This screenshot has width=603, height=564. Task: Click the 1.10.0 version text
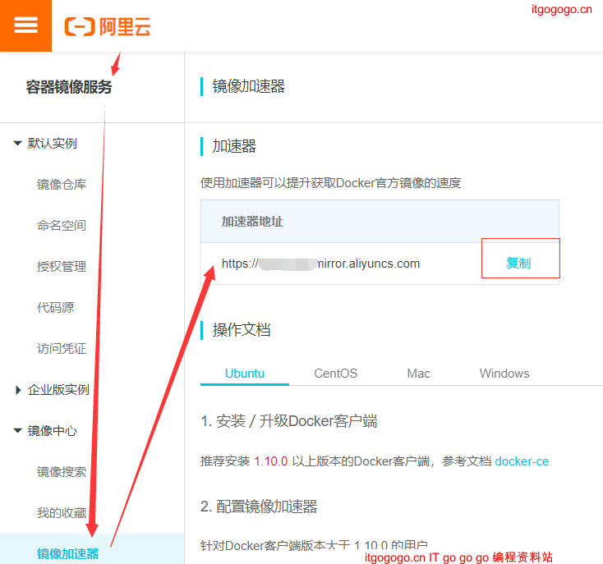click(x=271, y=461)
